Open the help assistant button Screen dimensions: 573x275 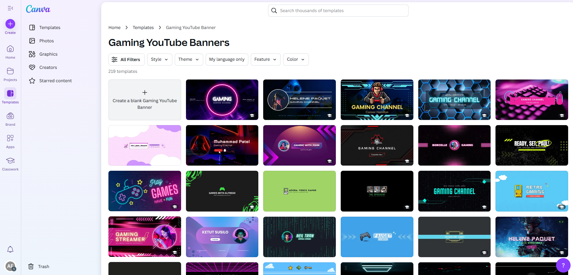[x=563, y=265]
